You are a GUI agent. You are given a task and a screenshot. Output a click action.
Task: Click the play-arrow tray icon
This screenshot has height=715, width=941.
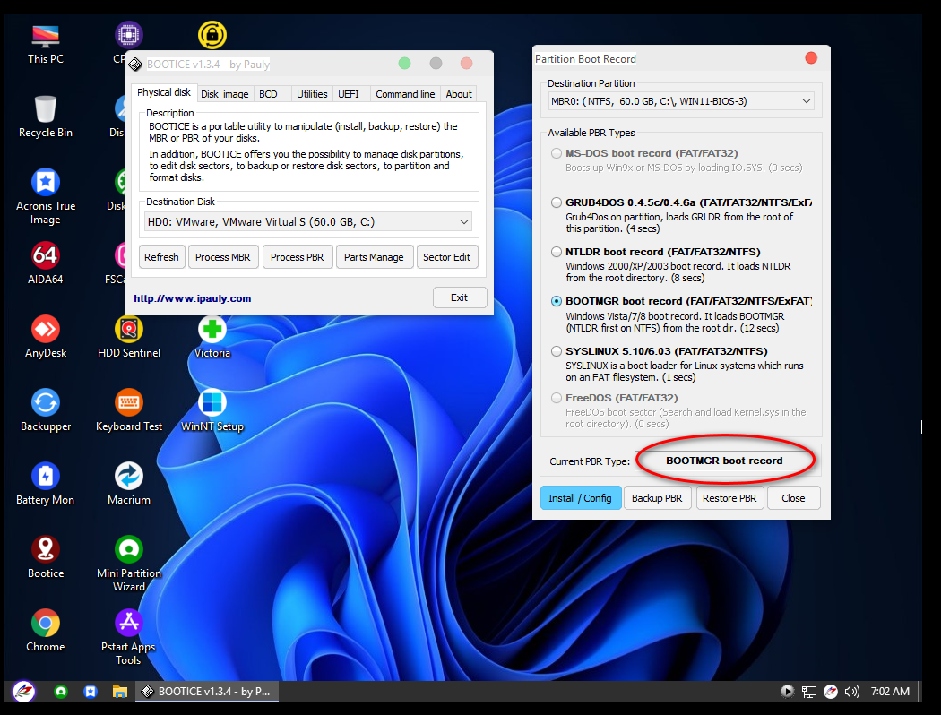(x=787, y=692)
